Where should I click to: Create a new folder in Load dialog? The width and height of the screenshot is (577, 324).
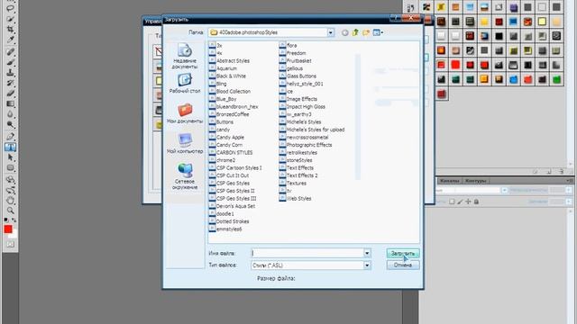(x=366, y=32)
